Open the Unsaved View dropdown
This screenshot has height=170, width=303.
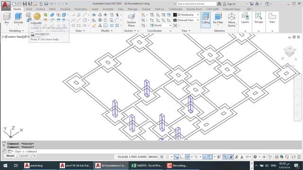[x=186, y=20]
